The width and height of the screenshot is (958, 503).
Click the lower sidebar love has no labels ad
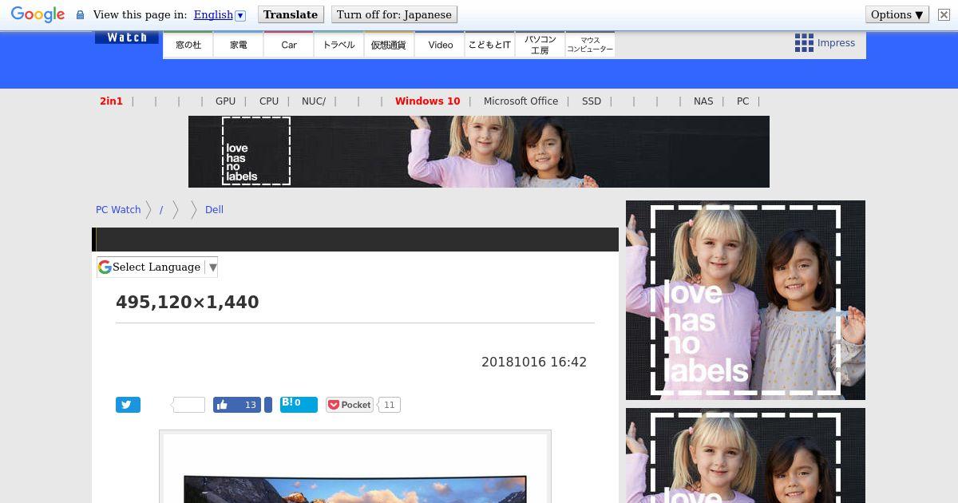pos(746,455)
